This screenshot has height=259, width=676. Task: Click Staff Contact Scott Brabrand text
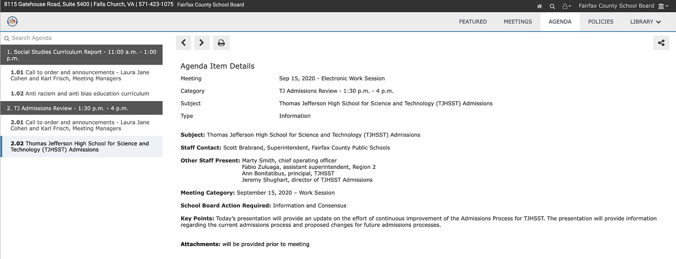tap(285, 148)
